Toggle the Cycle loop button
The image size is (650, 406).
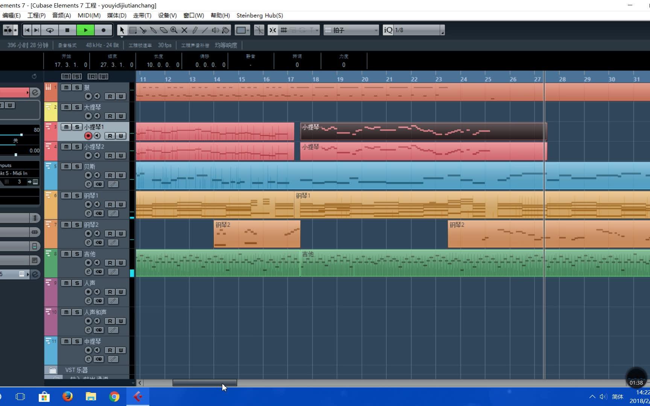point(50,30)
